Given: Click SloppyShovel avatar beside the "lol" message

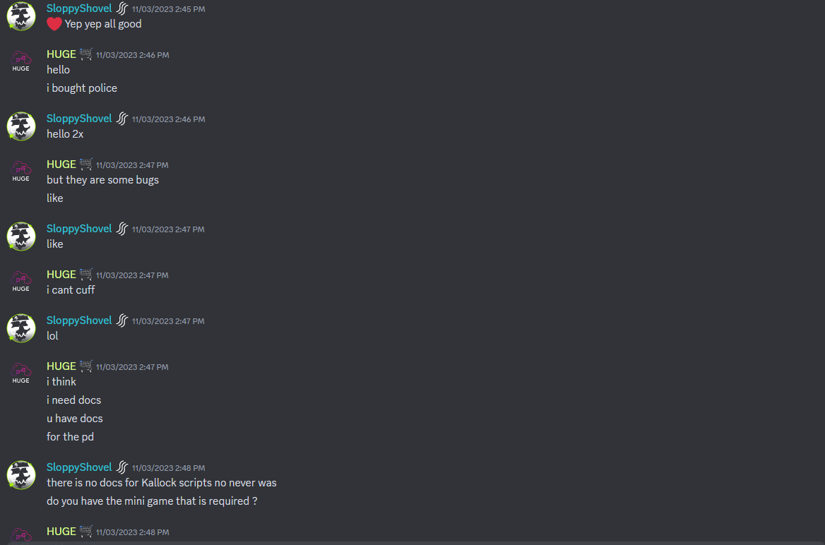Looking at the screenshot, I should [21, 328].
